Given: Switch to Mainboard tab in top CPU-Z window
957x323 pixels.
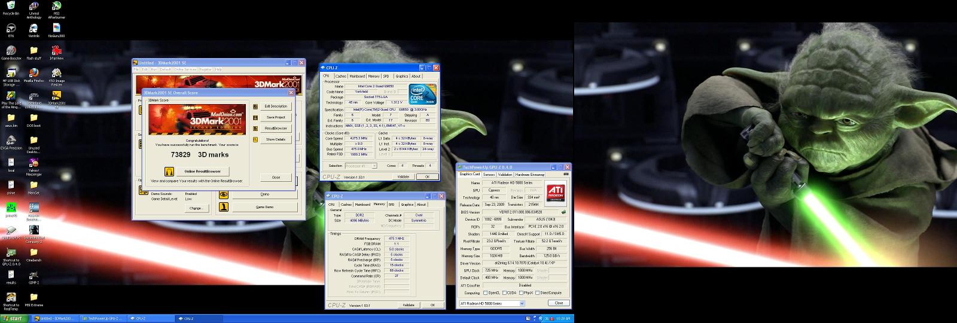Looking at the screenshot, I should click(x=357, y=76).
